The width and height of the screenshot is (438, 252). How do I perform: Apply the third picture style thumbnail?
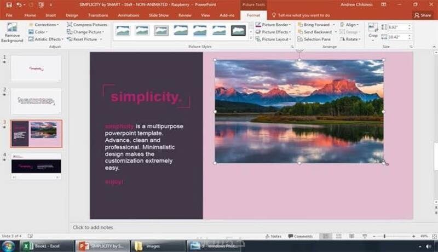162,30
